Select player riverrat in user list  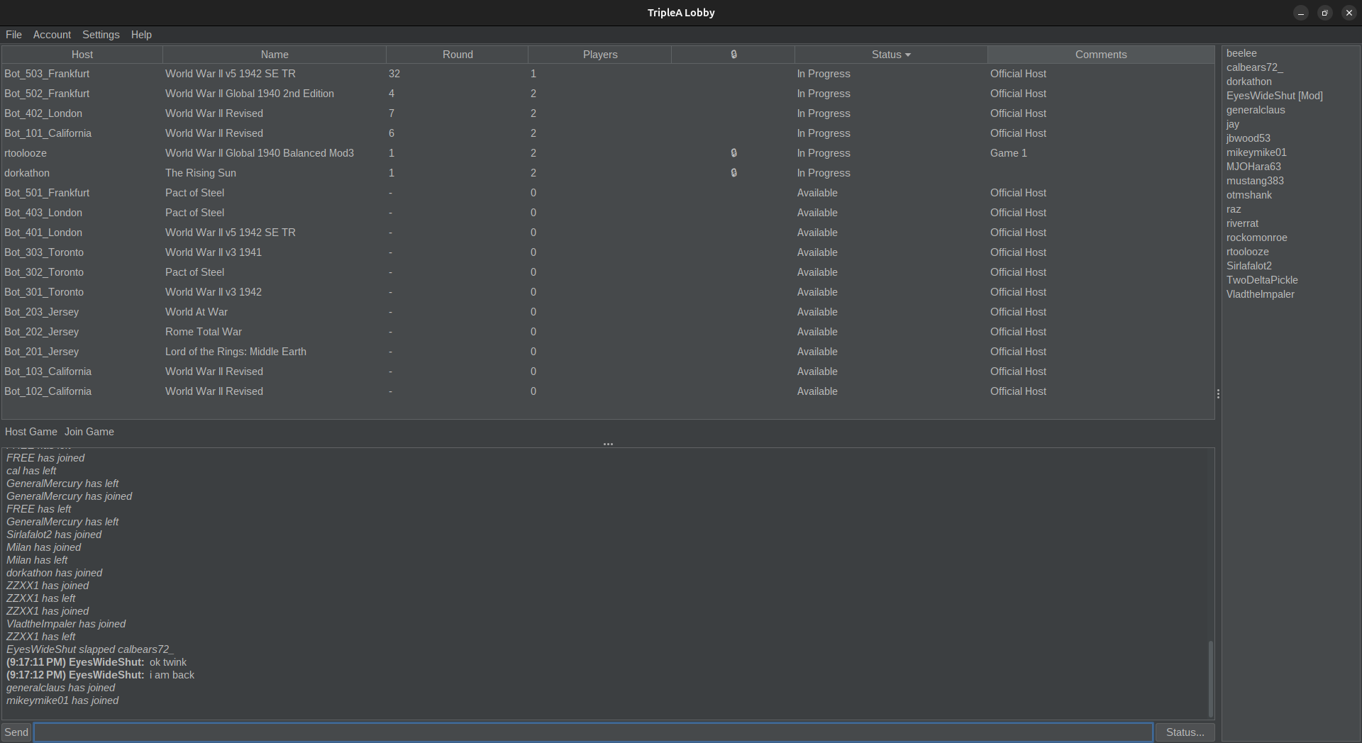pyautogui.click(x=1242, y=223)
